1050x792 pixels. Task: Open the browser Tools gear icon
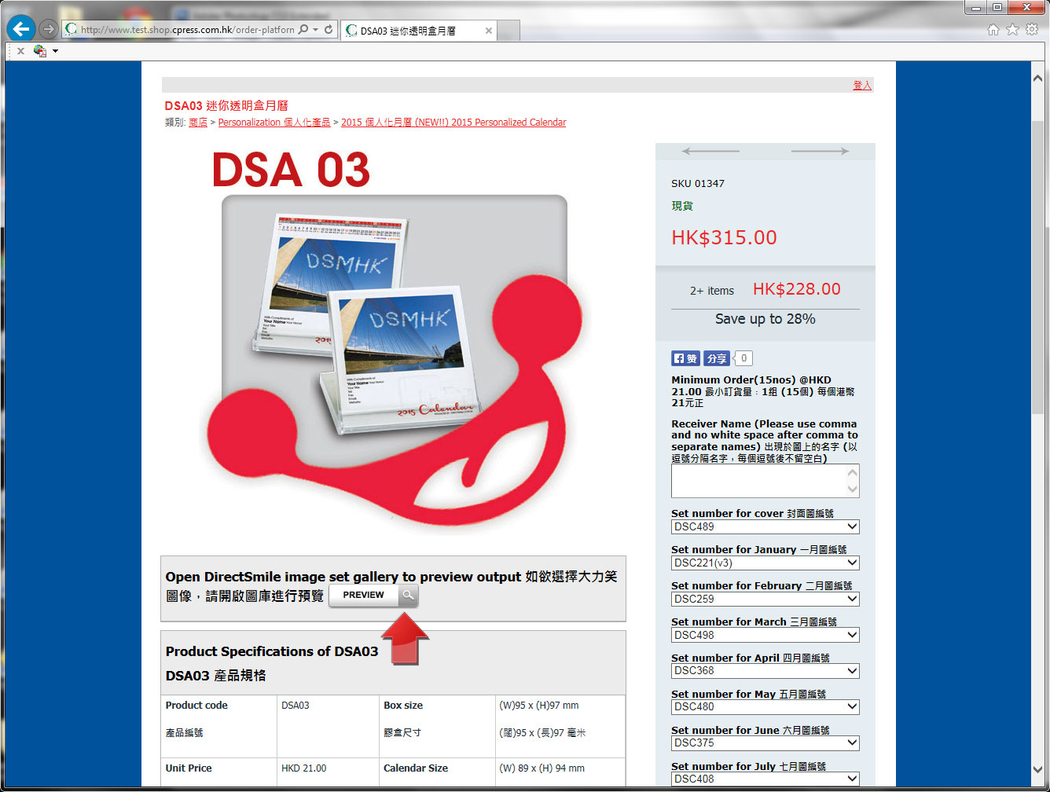(x=1031, y=30)
